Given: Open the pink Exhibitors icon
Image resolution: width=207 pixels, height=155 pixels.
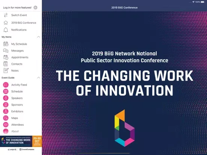Looking at the screenshot, I should (x=6, y=111).
